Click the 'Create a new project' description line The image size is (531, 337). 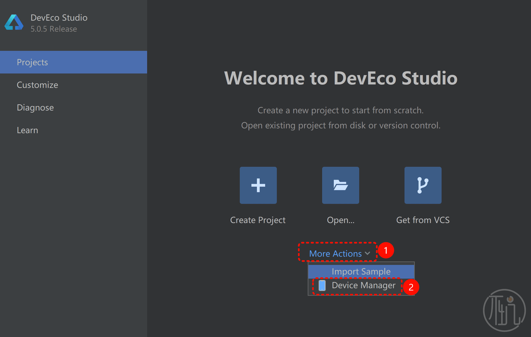tap(341, 110)
